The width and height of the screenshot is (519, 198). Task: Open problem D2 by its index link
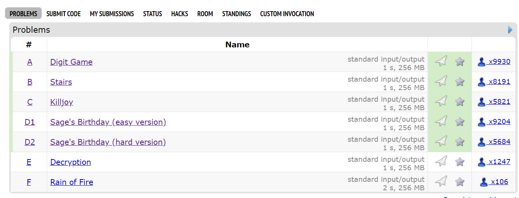30,142
